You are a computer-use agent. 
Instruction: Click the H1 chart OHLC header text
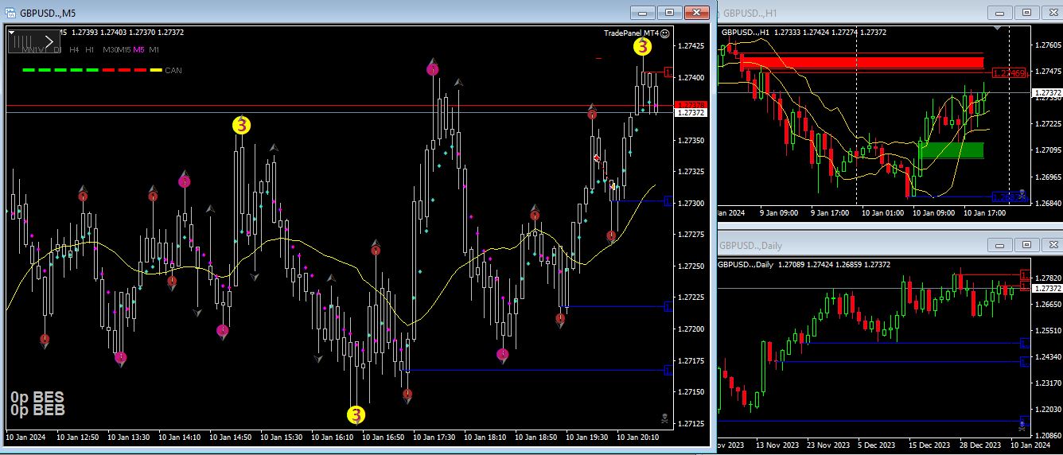(x=804, y=33)
